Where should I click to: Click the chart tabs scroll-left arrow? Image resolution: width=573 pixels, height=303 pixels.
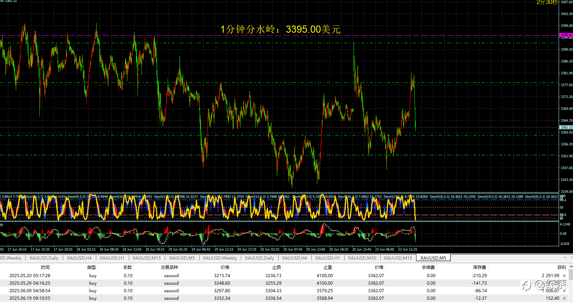(565, 257)
